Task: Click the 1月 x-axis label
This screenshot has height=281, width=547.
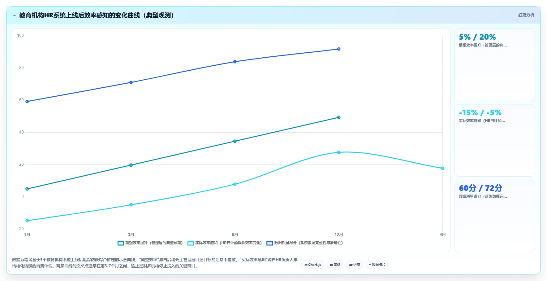Action: tap(27, 235)
